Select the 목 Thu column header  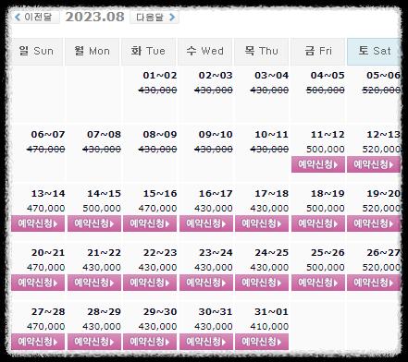point(261,52)
